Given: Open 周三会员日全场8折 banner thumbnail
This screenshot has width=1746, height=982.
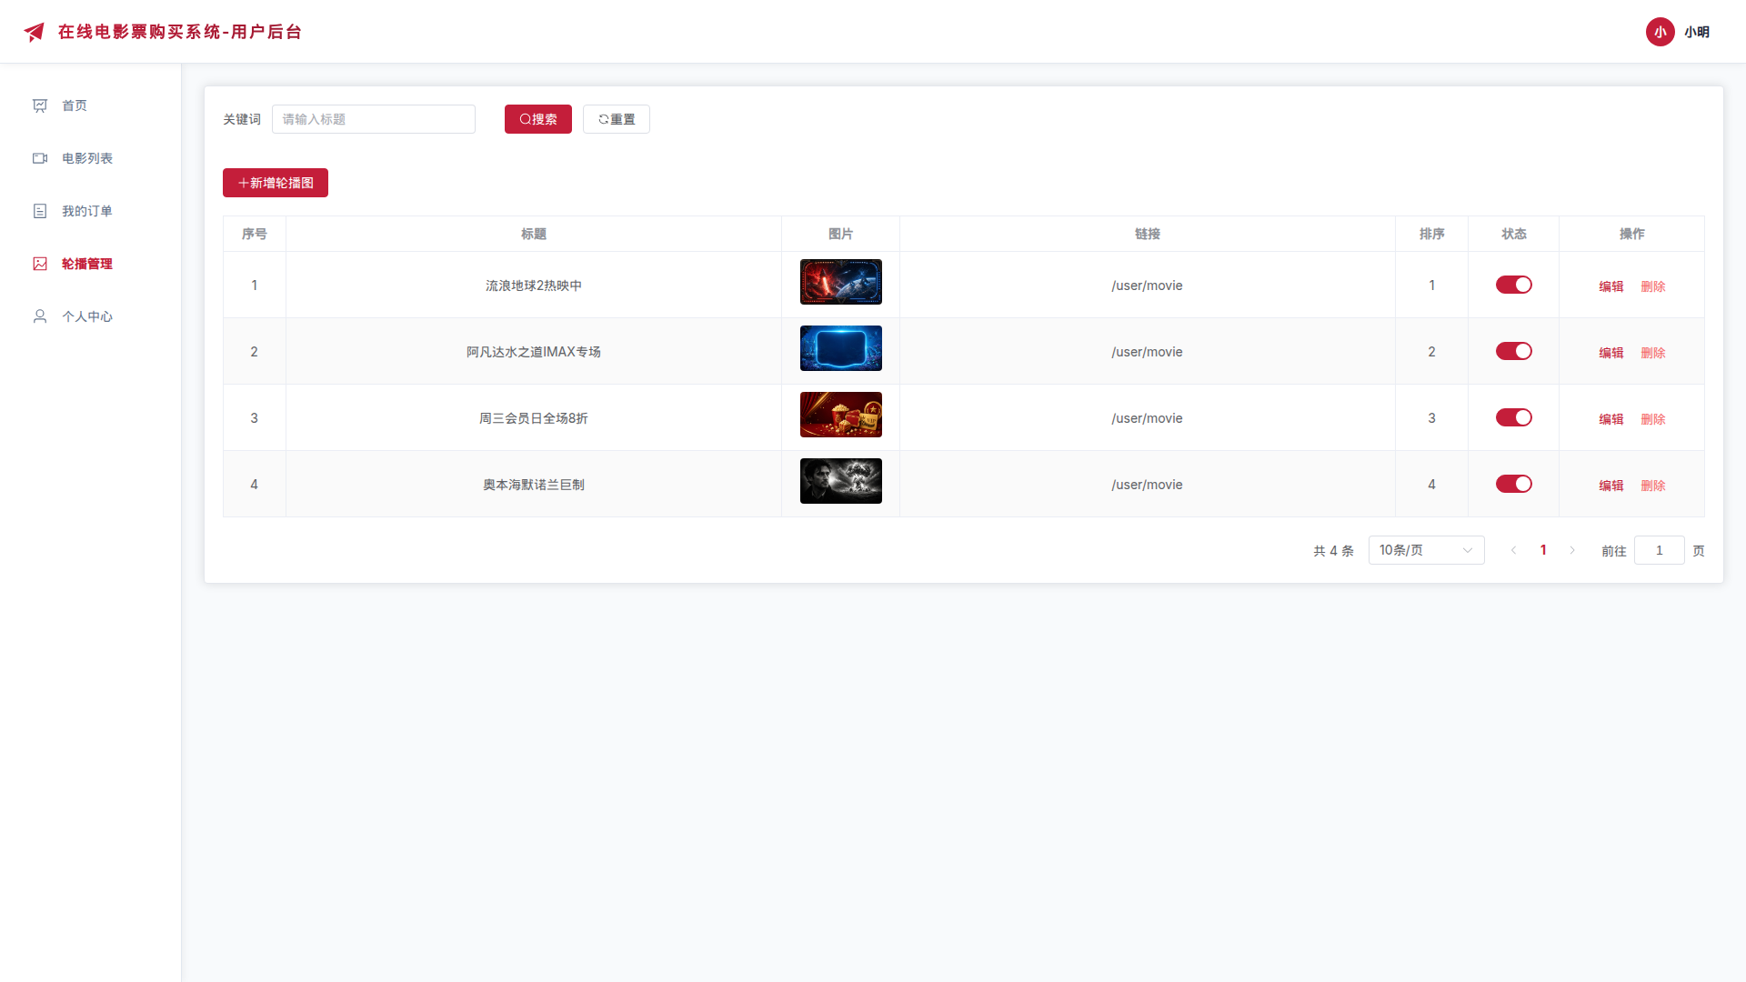Looking at the screenshot, I should pos(841,415).
